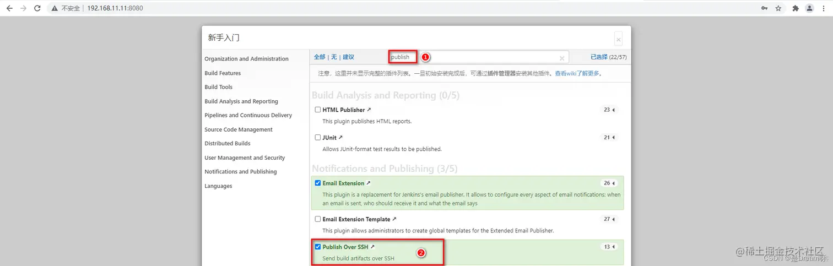Click the not-secure warning icon
Image resolution: width=833 pixels, height=266 pixels.
pos(55,9)
